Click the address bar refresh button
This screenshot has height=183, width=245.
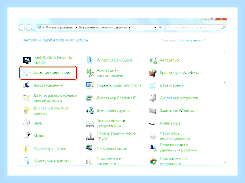(161, 28)
